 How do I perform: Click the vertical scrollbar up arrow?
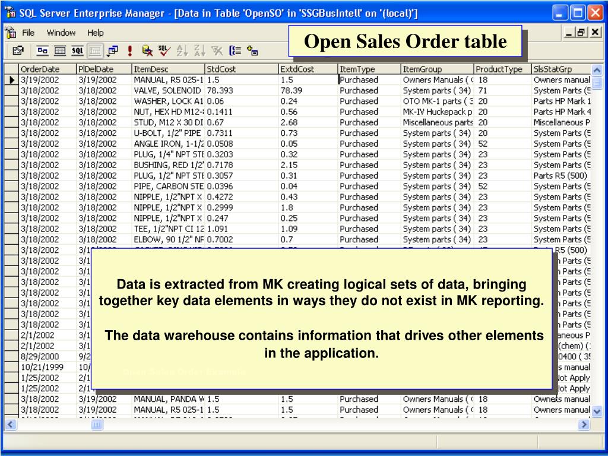click(597, 70)
